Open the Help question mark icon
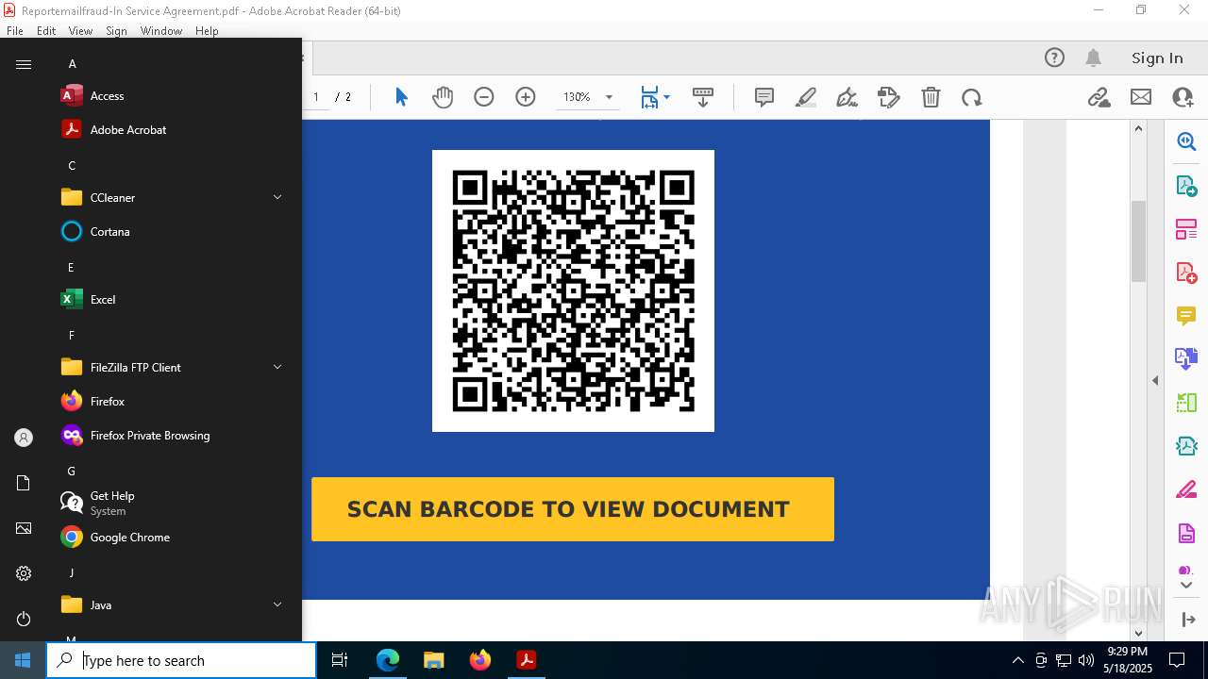This screenshot has width=1208, height=679. click(x=1054, y=58)
